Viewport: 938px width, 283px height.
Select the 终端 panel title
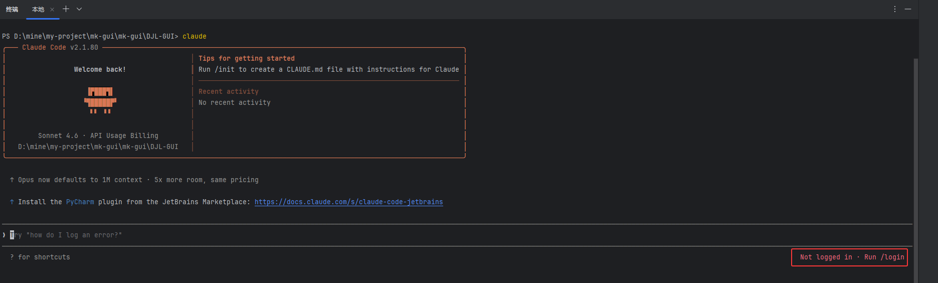pos(12,10)
